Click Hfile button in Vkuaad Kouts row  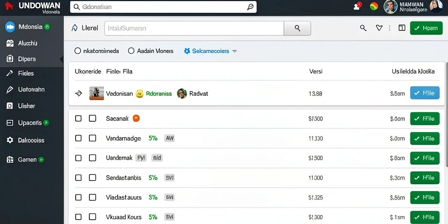425,217
